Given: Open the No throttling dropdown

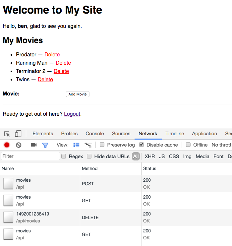Looking at the screenshot, I should tap(222, 145).
